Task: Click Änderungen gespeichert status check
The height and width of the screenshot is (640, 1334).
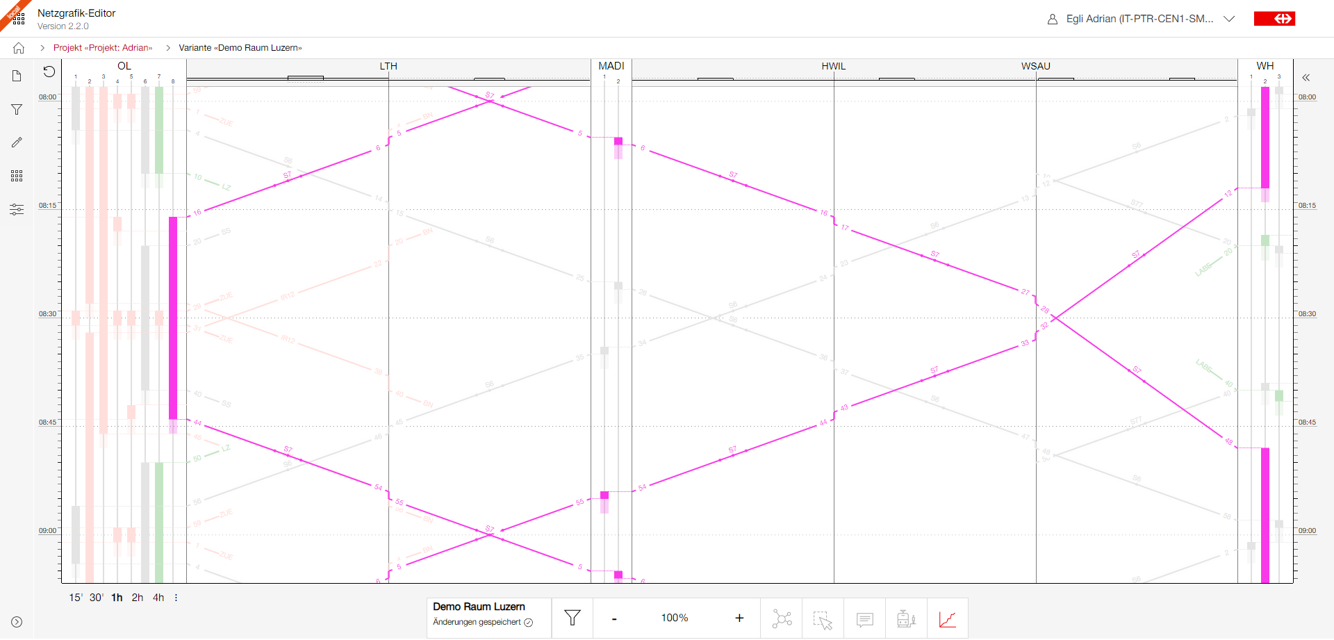Action: 483,622
